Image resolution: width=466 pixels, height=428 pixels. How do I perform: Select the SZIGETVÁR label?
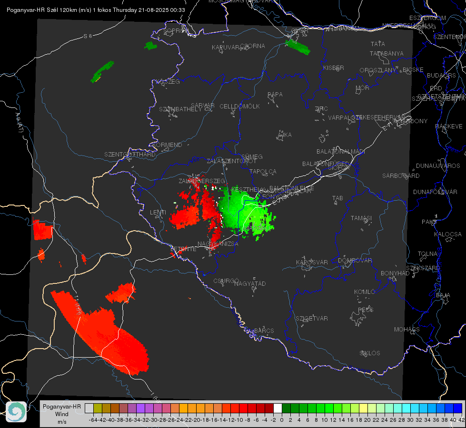tap(312, 319)
